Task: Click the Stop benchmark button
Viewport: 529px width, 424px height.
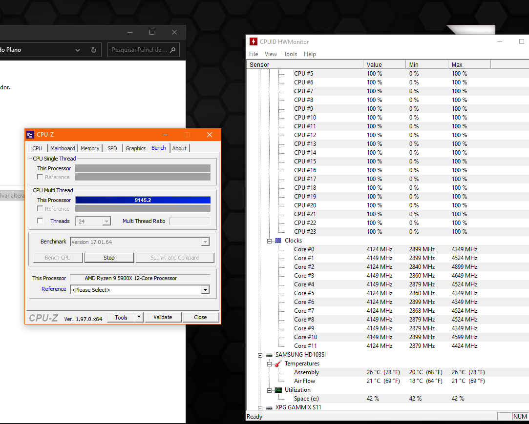Action: click(x=109, y=258)
